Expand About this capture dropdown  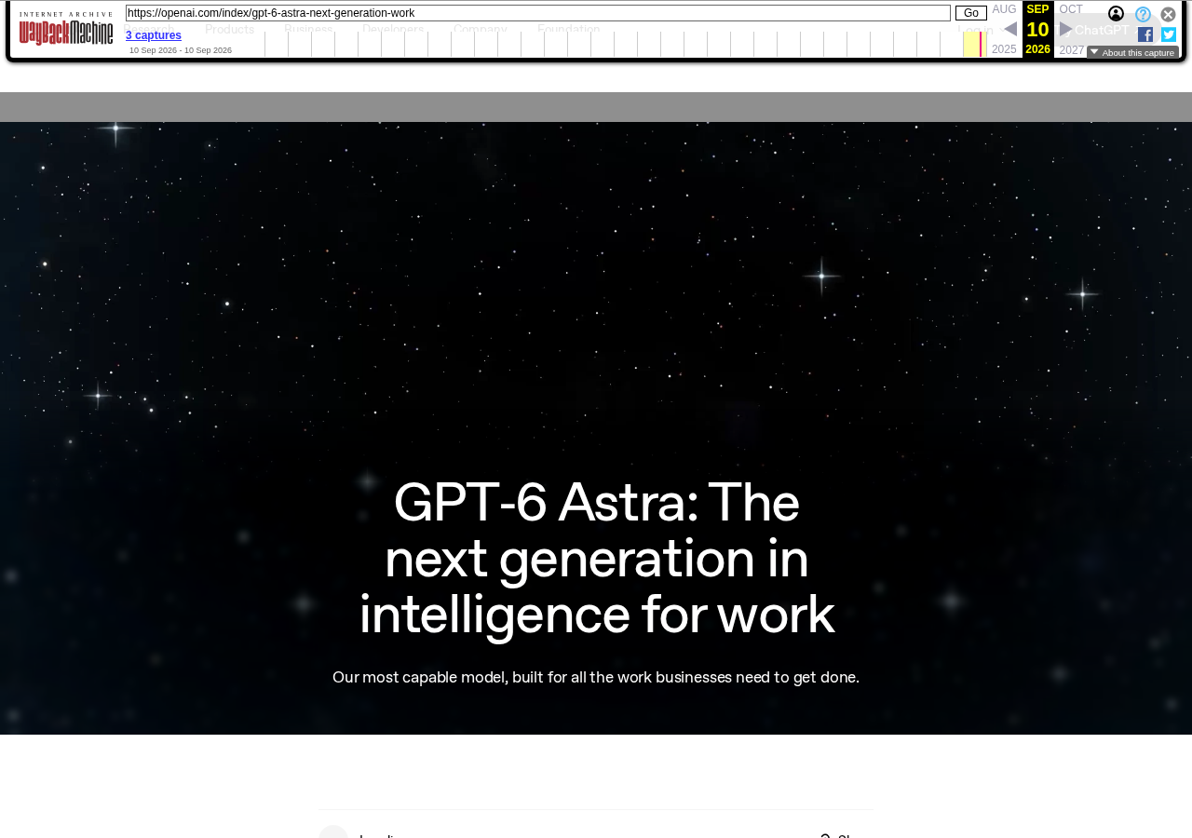tap(1132, 52)
